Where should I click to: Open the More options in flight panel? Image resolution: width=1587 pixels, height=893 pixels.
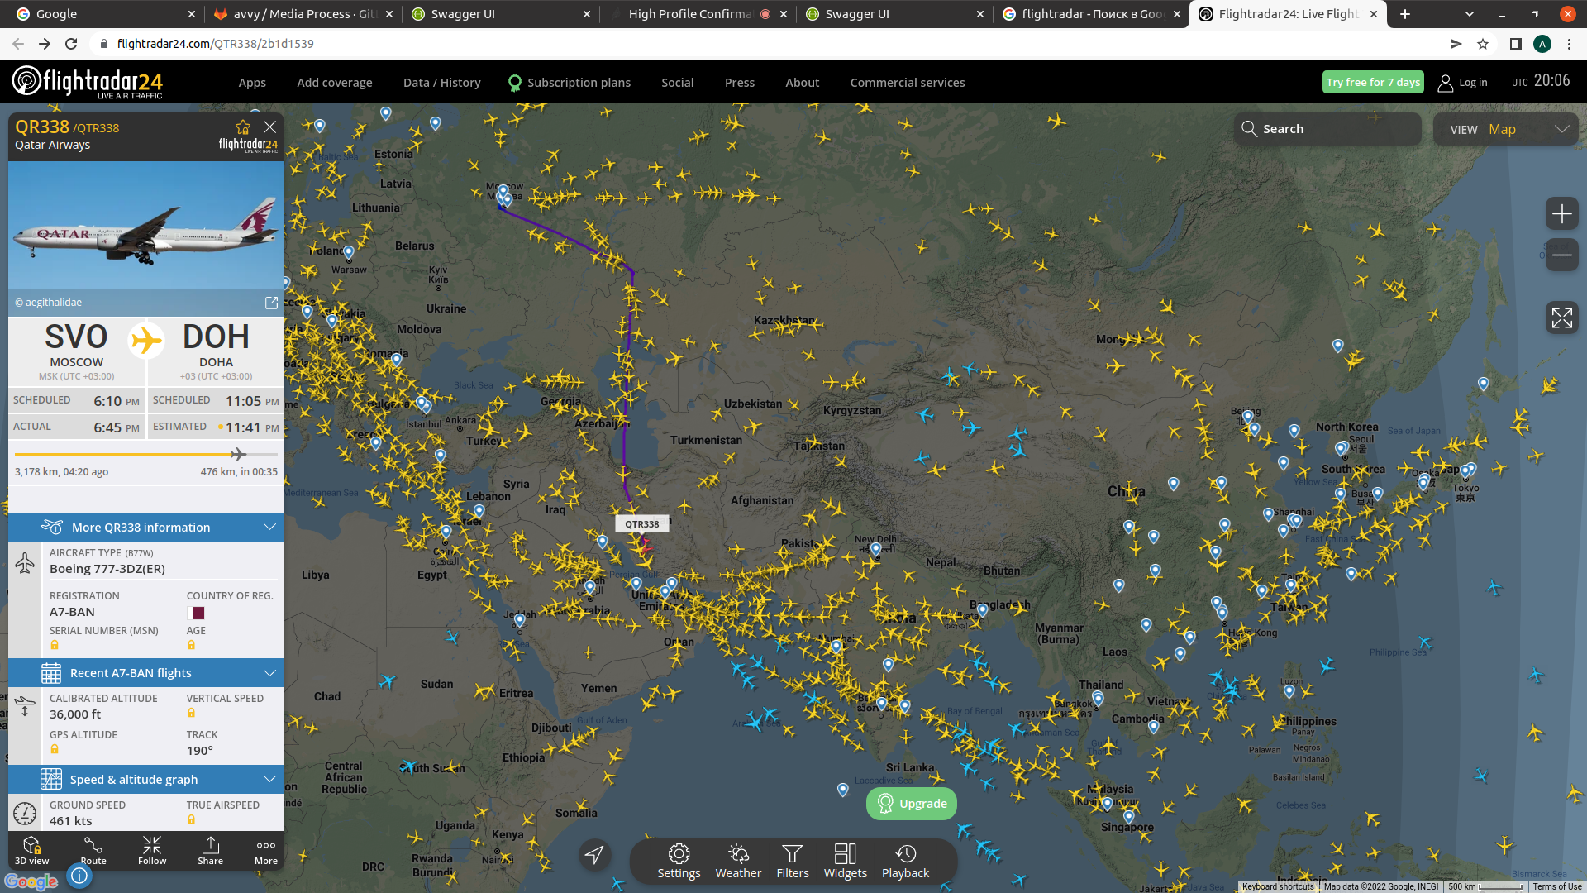click(266, 849)
